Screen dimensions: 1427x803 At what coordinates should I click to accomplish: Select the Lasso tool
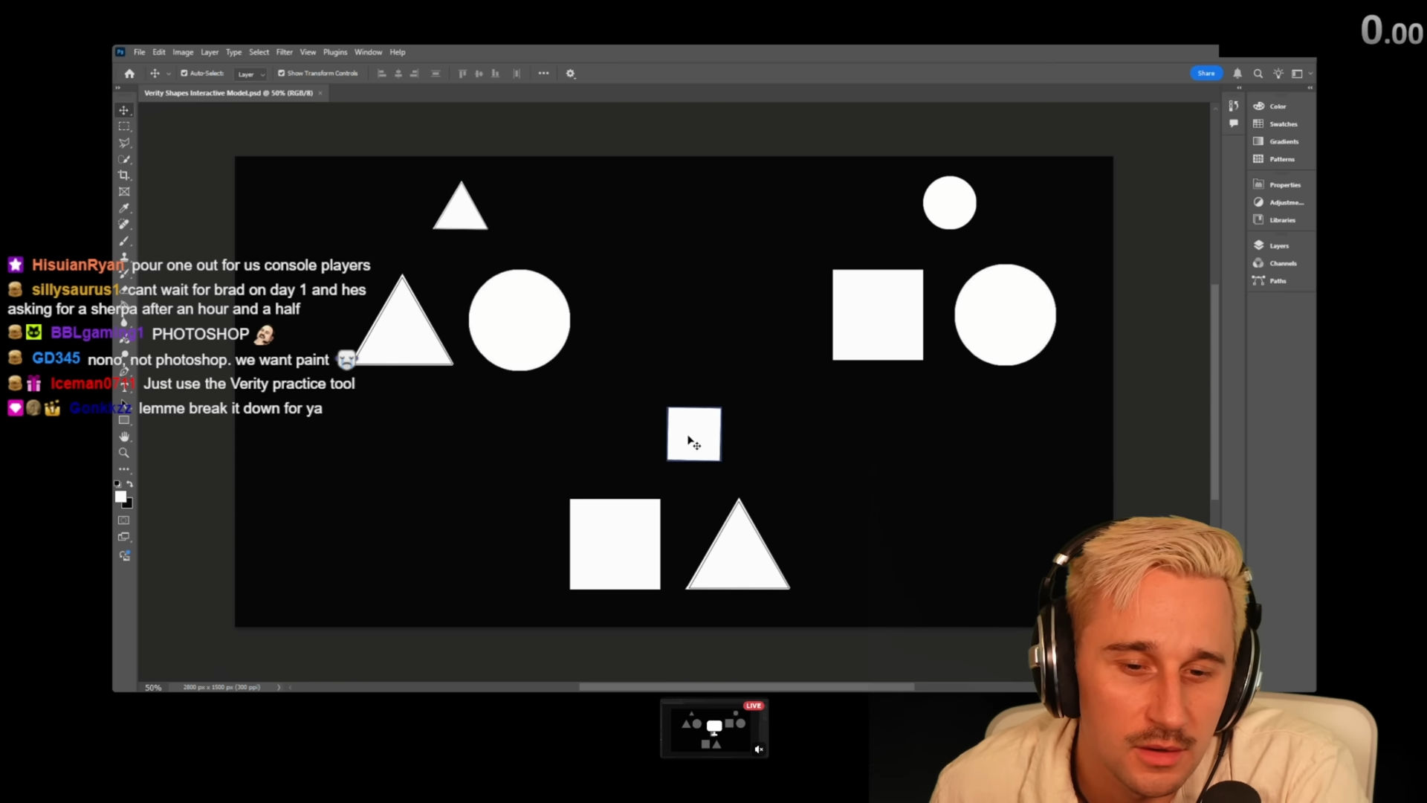point(124,143)
